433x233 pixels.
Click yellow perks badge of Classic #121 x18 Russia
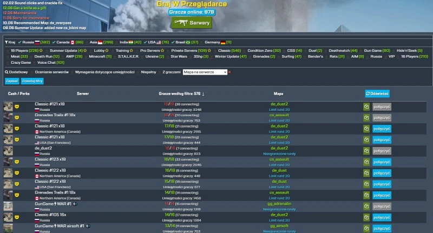(x=17, y=106)
